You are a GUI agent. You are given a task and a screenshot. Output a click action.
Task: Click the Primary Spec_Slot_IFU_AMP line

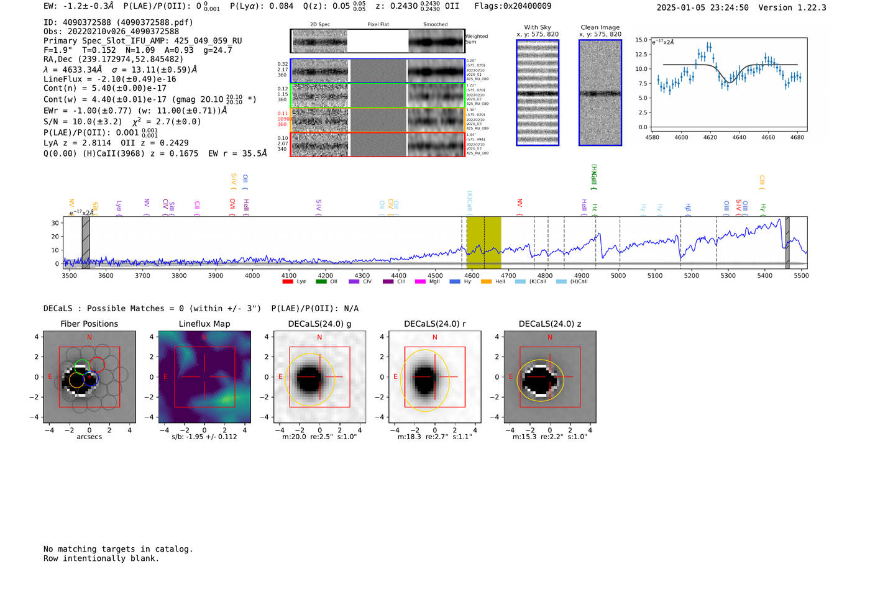pos(143,41)
